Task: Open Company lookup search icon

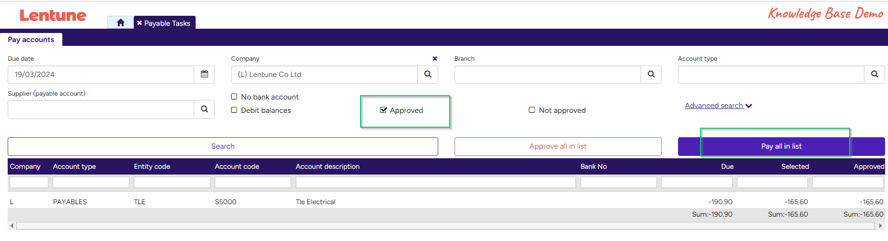Action: click(428, 74)
